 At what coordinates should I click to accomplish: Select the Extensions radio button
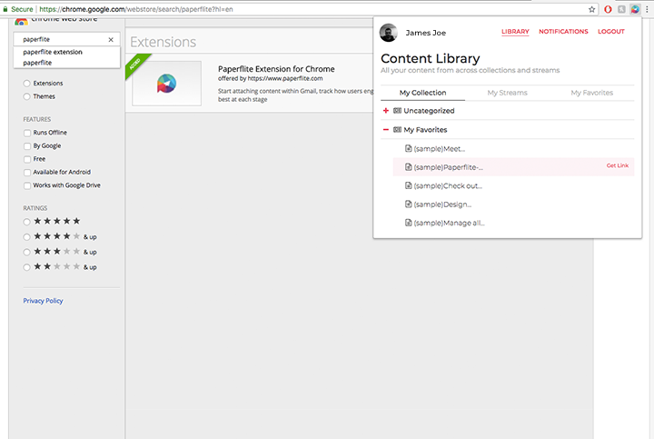click(x=26, y=84)
